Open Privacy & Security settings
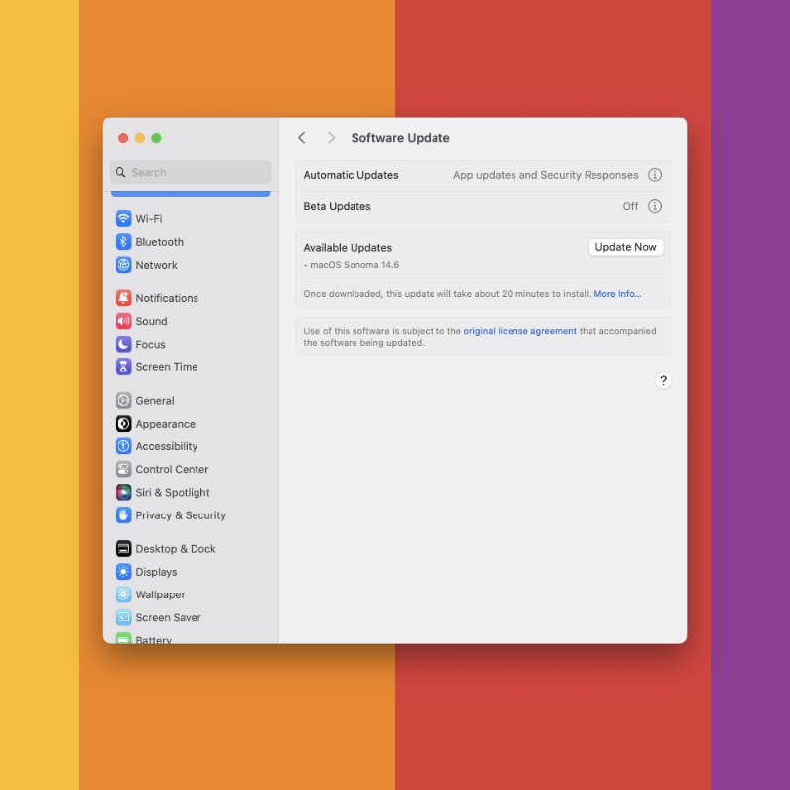This screenshot has height=790, width=790. click(x=181, y=515)
